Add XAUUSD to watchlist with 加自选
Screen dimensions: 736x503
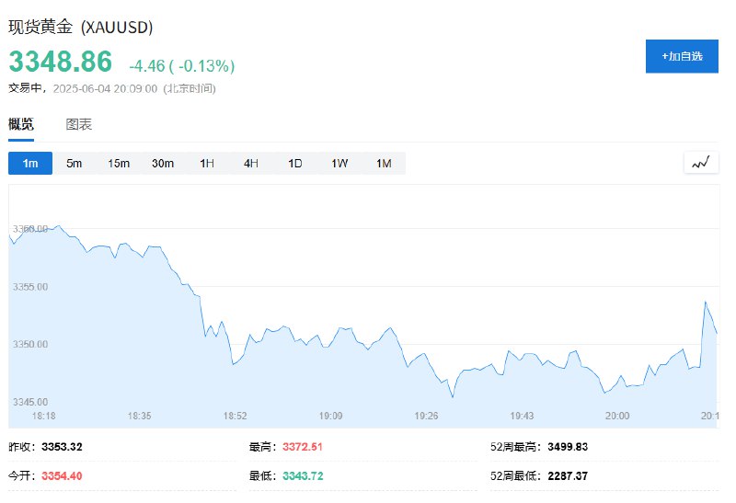point(682,56)
